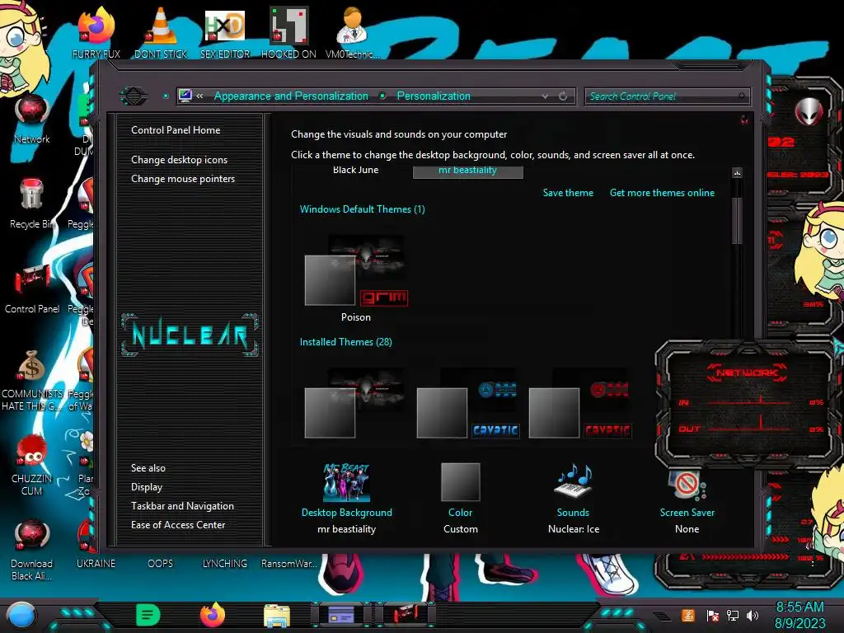Screen dimensions: 844x633
Task: Click the Search Control Panel field
Action: [x=667, y=96]
